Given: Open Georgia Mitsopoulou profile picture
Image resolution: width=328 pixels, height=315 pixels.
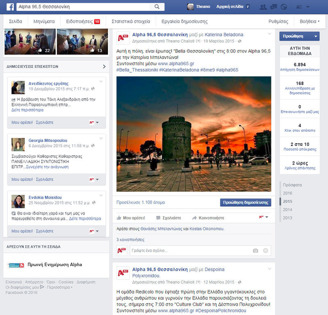Looking at the screenshot, I should click(18, 144).
